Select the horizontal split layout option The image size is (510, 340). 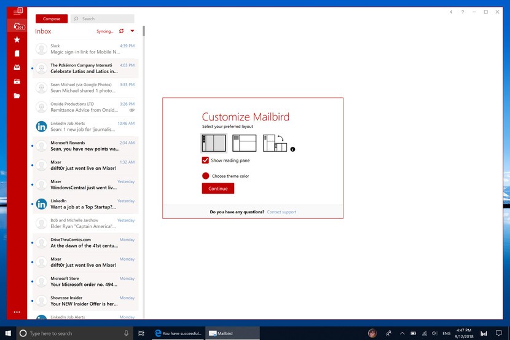[x=245, y=143]
